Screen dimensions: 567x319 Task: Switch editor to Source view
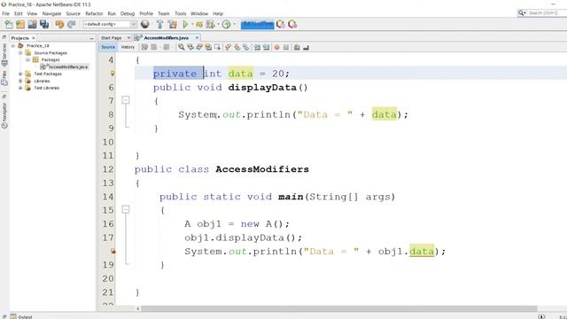108,47
